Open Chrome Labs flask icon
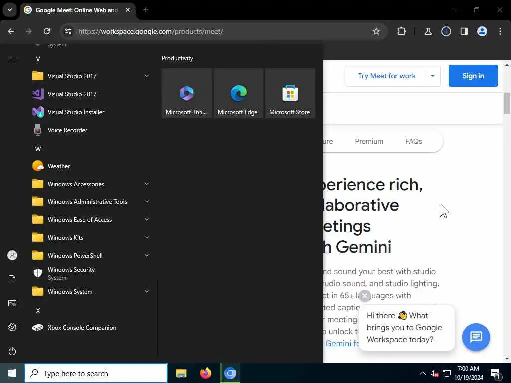The height and width of the screenshot is (383, 511). pyautogui.click(x=428, y=31)
